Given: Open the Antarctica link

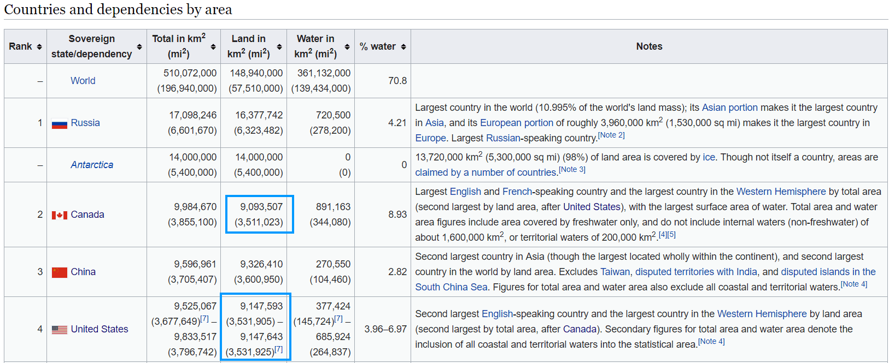Looking at the screenshot, I should point(92,165).
